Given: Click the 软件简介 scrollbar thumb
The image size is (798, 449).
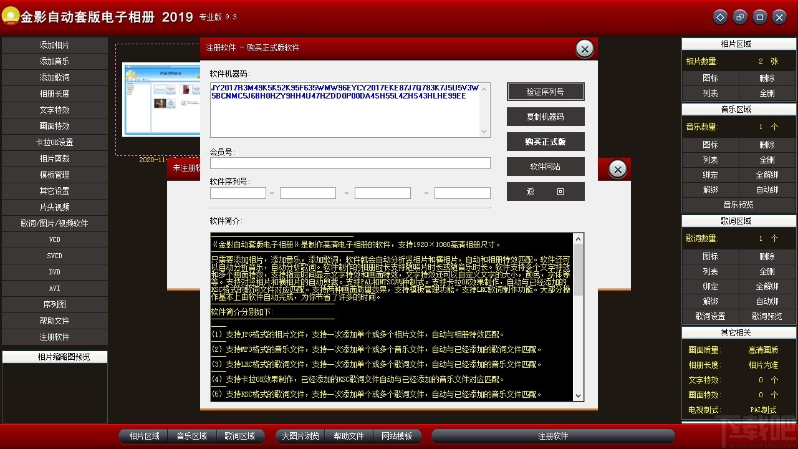Looking at the screenshot, I should pos(578,269).
